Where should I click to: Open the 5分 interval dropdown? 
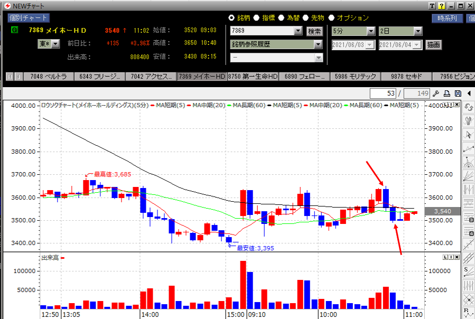click(x=371, y=31)
